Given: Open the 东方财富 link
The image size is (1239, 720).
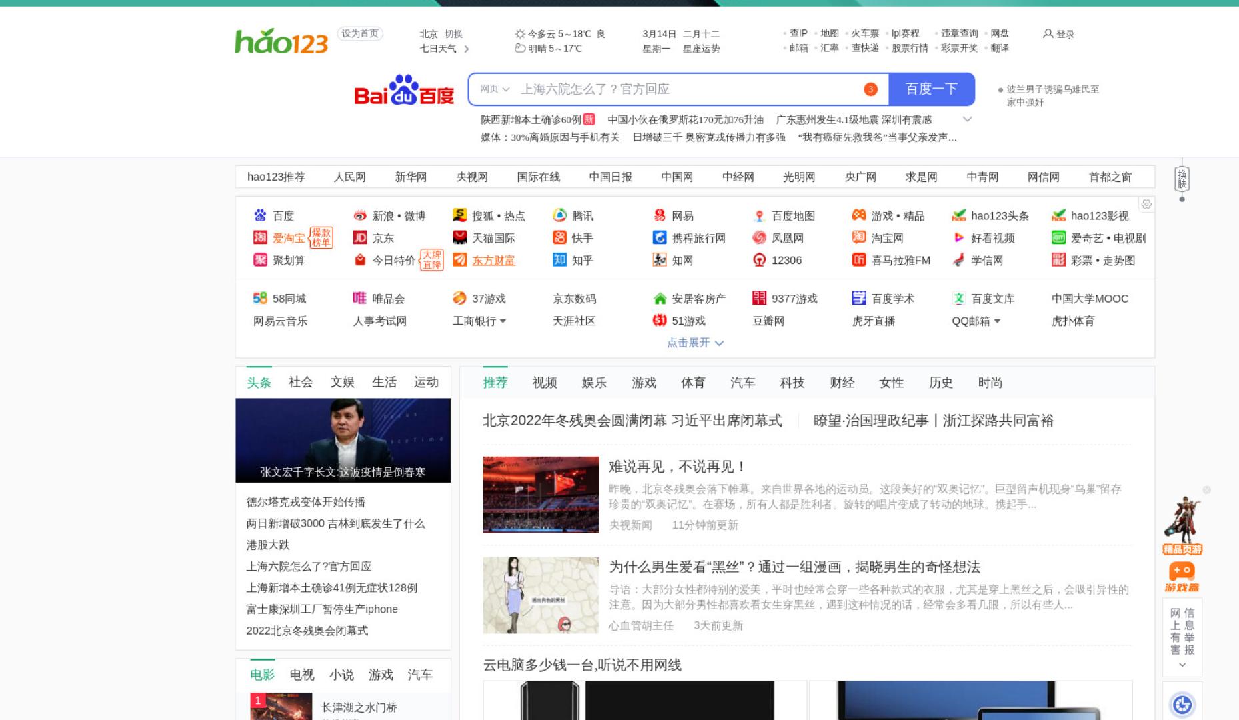Looking at the screenshot, I should tap(493, 260).
